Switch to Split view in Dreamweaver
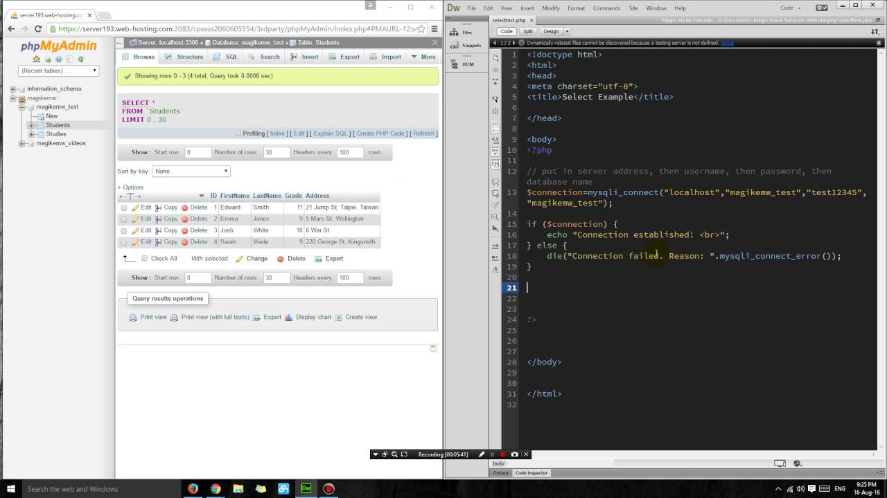The height and width of the screenshot is (498, 887). click(529, 31)
